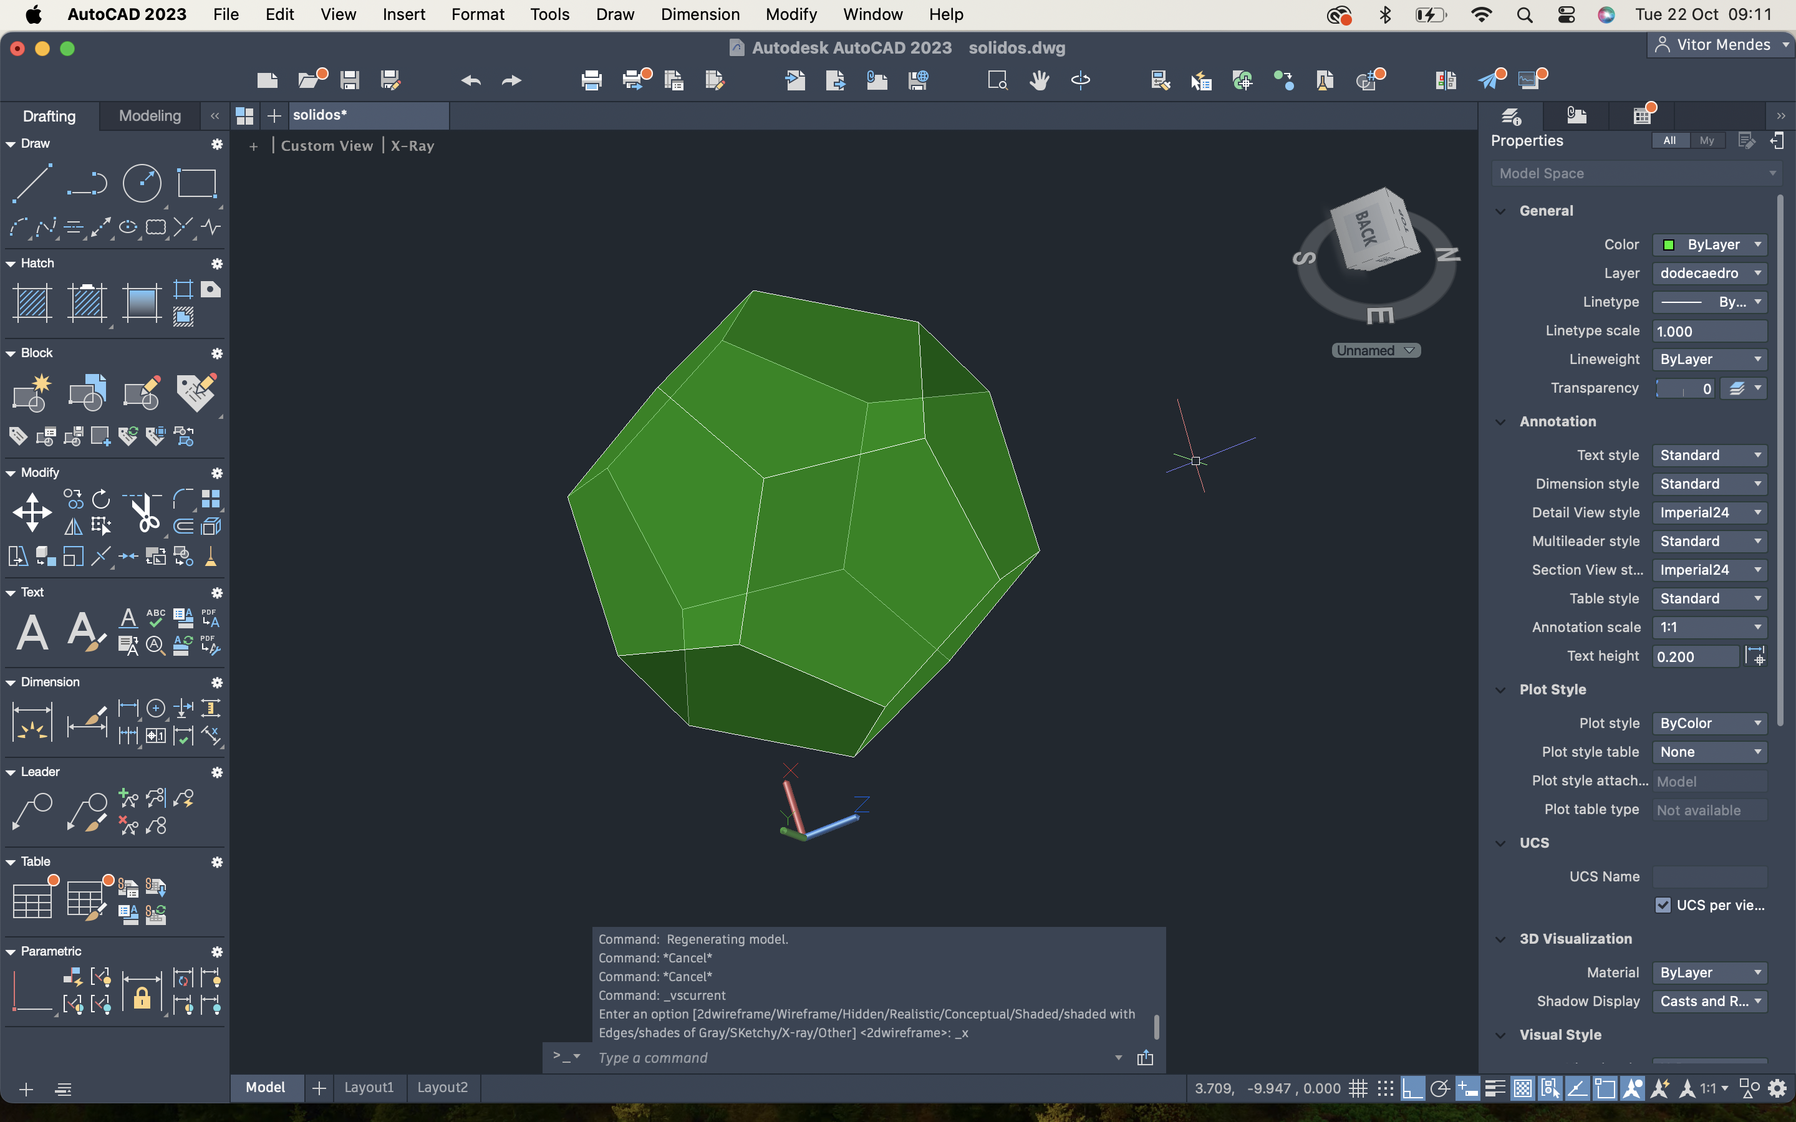Toggle snap mode in status bar
The height and width of the screenshot is (1122, 1796).
1385,1088
